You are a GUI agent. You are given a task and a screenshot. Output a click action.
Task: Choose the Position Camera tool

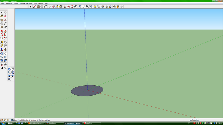(2, 64)
